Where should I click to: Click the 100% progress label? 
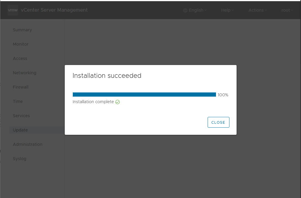tap(223, 95)
